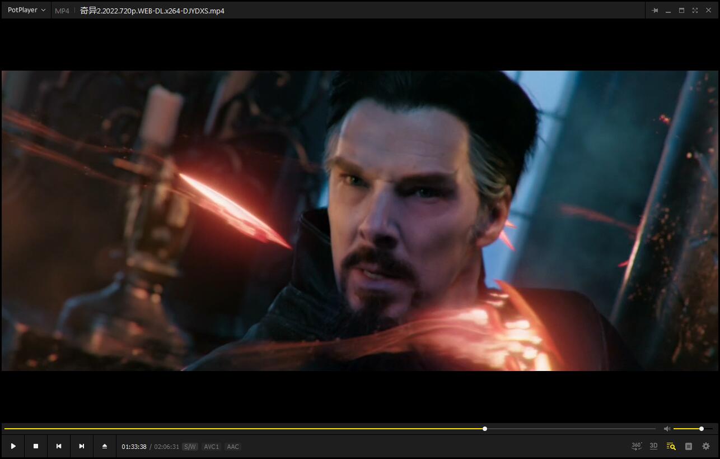
Task: Enable 360° video mode
Action: (637, 446)
